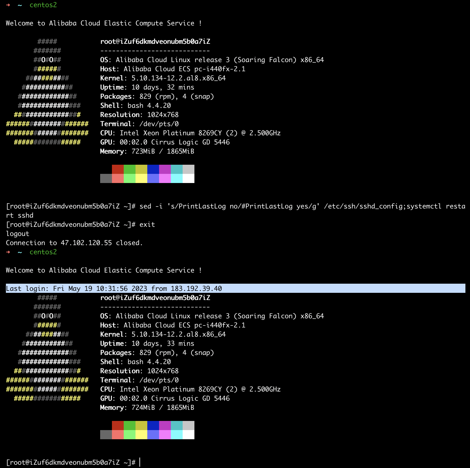This screenshot has width=470, height=468.
Task: Click the green centos2 text after logout
Action: pos(43,252)
